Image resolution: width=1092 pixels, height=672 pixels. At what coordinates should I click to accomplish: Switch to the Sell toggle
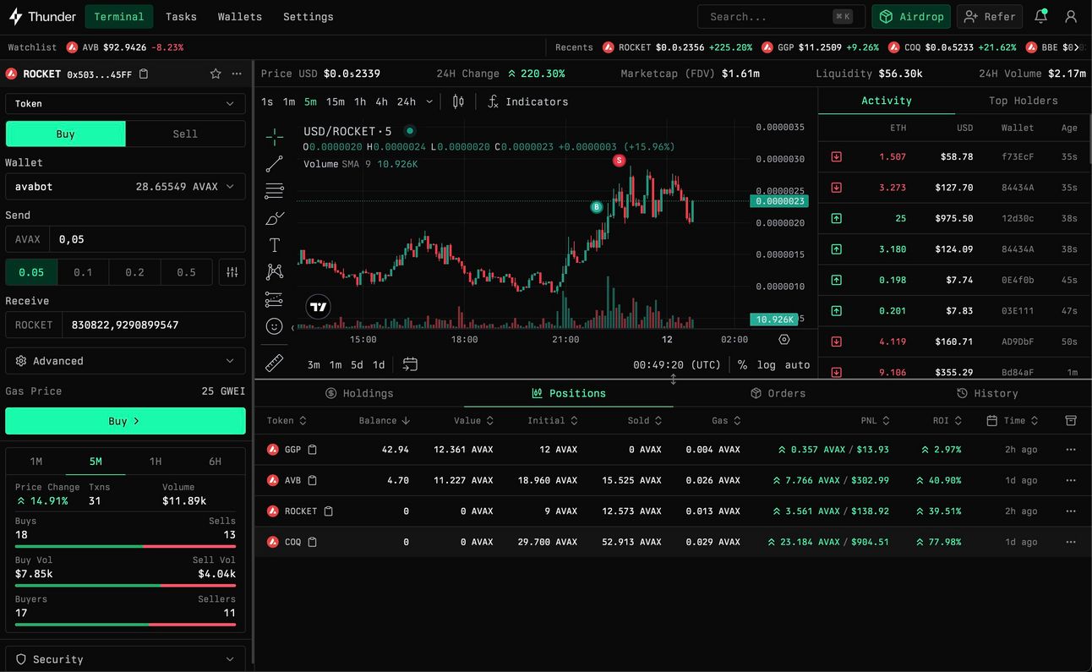click(185, 134)
